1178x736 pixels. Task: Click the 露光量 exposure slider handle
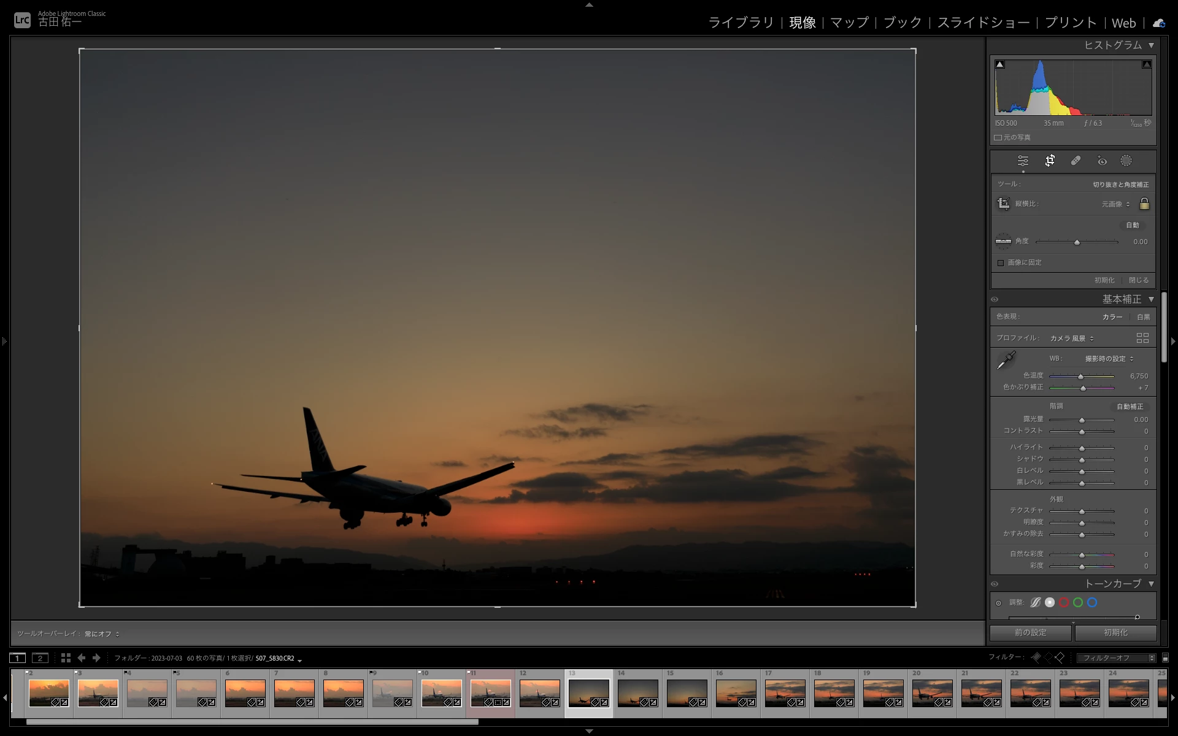[x=1082, y=420]
